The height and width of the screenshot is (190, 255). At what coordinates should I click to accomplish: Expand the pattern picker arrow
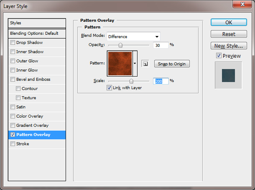pos(135,63)
